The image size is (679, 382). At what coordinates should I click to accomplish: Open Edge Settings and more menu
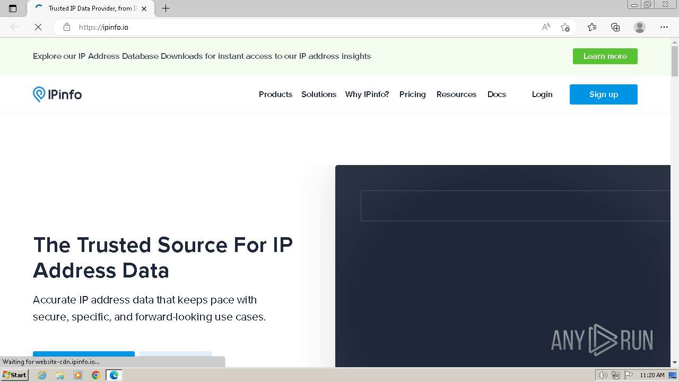(664, 27)
